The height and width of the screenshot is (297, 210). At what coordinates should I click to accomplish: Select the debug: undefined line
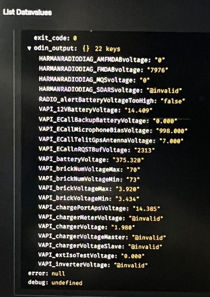coord(55,283)
